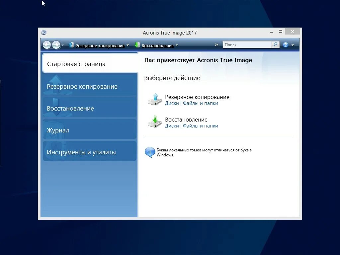
Task: Expand arrow next to toolbar Резервное копирование
Action: tap(128, 45)
